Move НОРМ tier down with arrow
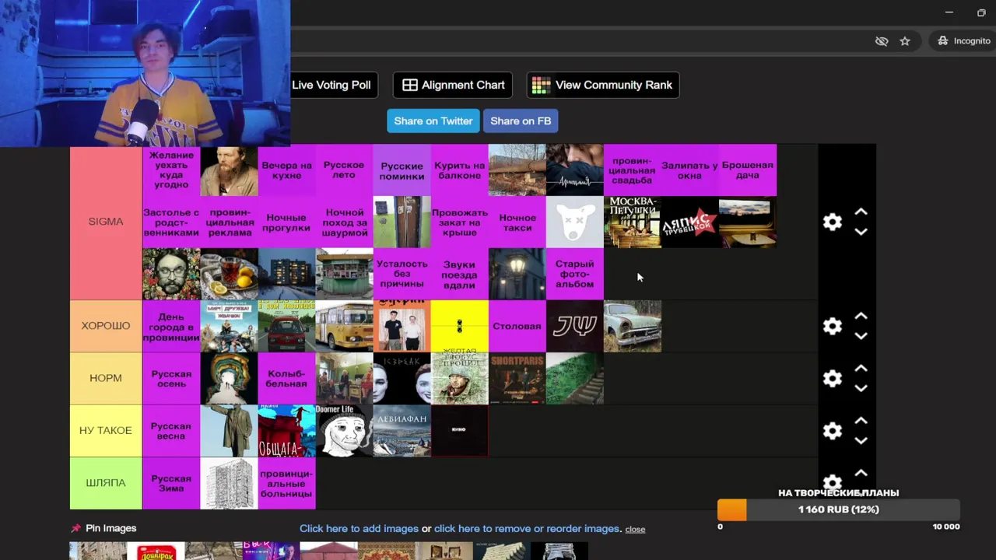This screenshot has height=560, width=996. pos(861,388)
